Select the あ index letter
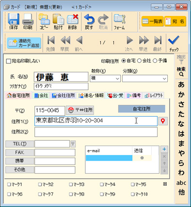 181,85
